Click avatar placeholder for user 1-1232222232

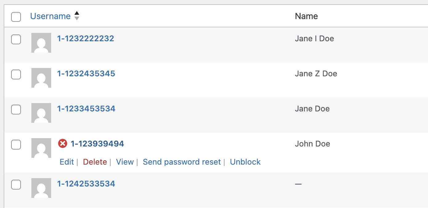pos(41,43)
